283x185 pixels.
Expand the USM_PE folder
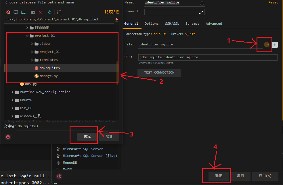(12, 108)
